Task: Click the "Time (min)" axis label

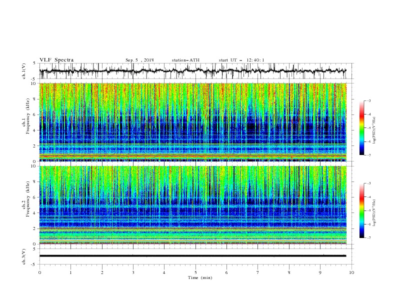Action: pyautogui.click(x=200, y=277)
